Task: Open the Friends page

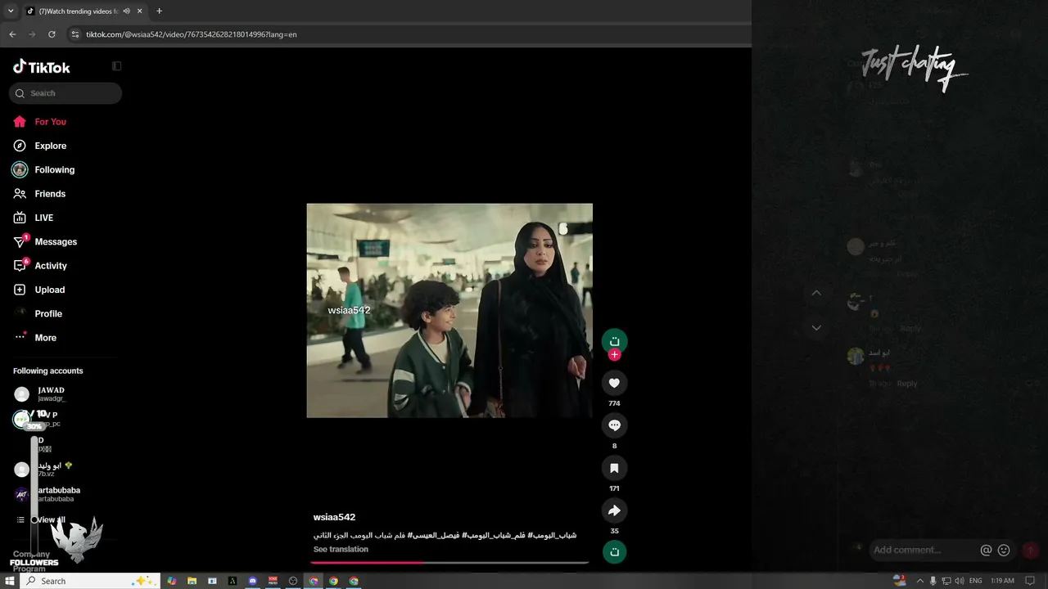Action: point(39,194)
